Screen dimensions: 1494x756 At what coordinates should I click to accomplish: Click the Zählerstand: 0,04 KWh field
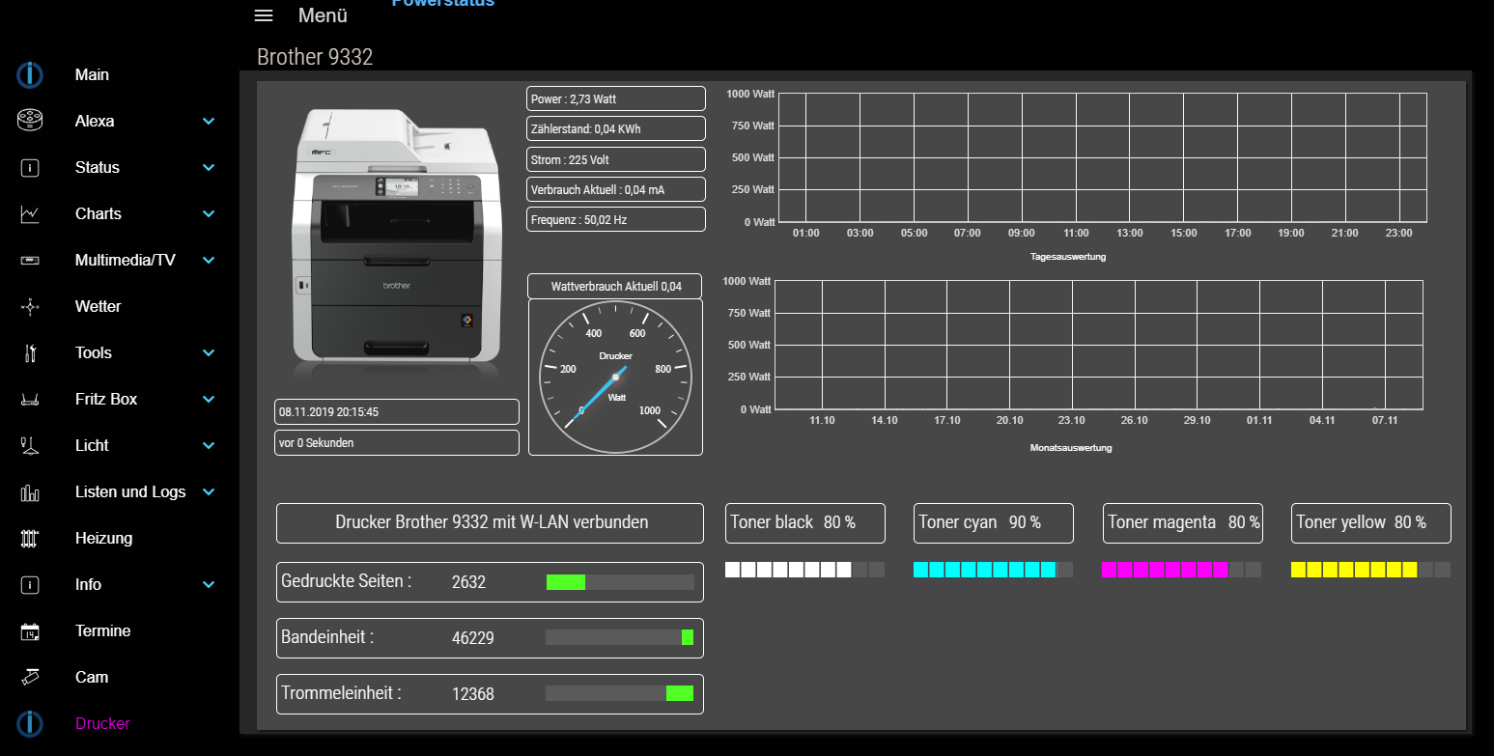coord(616,128)
